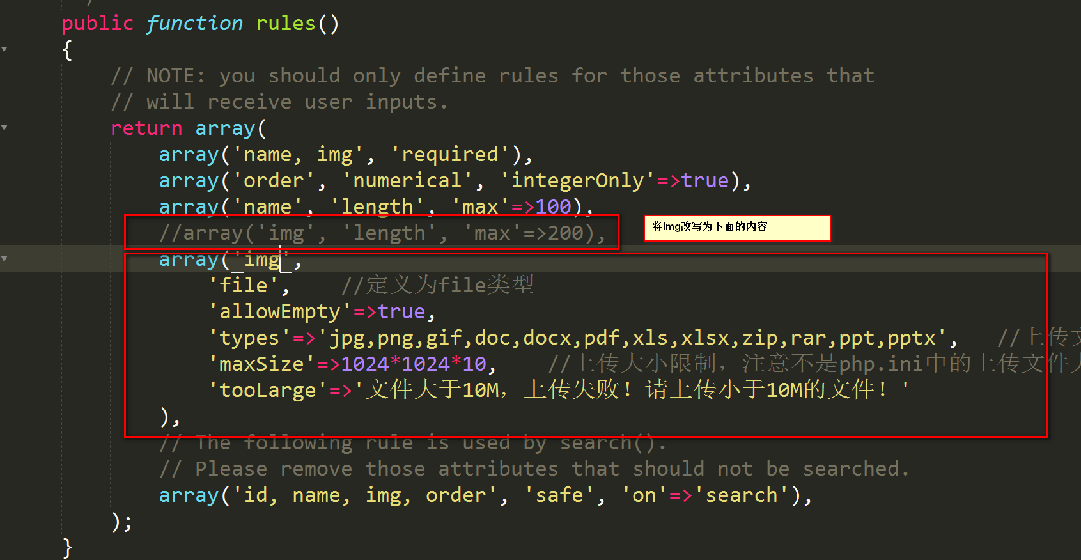Image resolution: width=1081 pixels, height=560 pixels.
Task: Click the comment beginning '//上传大小限制'
Action: 814,364
